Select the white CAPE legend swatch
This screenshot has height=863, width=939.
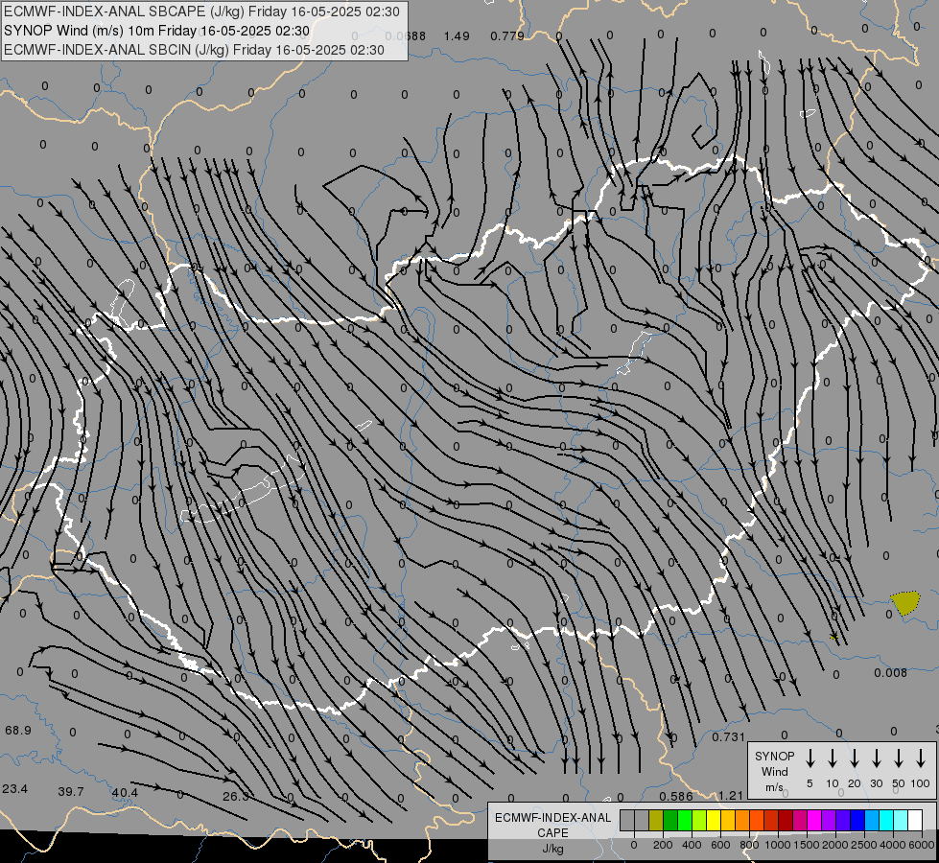point(914,820)
